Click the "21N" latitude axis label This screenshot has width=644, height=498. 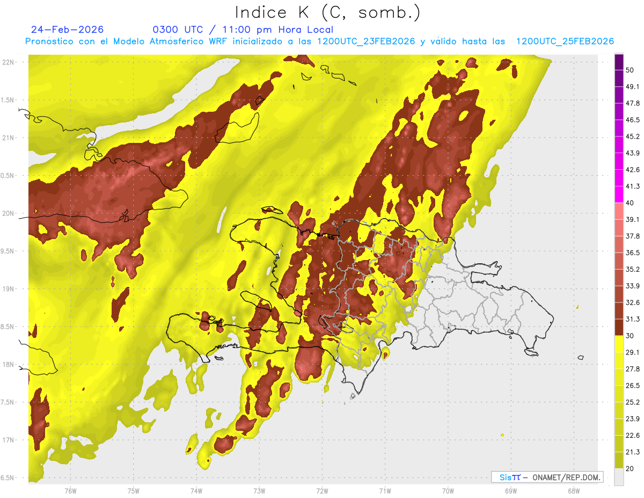pos(8,138)
